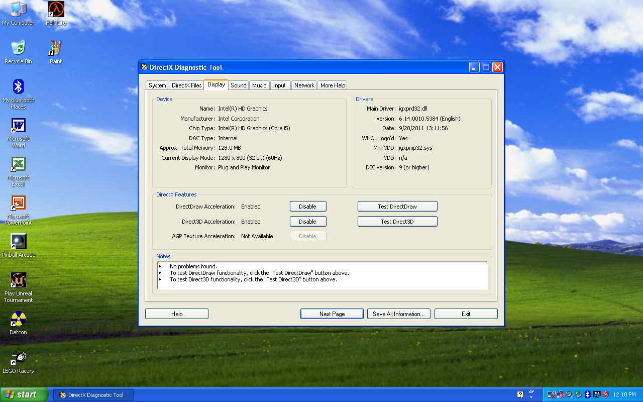Disable Direct3D Acceleration
Viewport: 643px width, 402px height.
tap(308, 222)
